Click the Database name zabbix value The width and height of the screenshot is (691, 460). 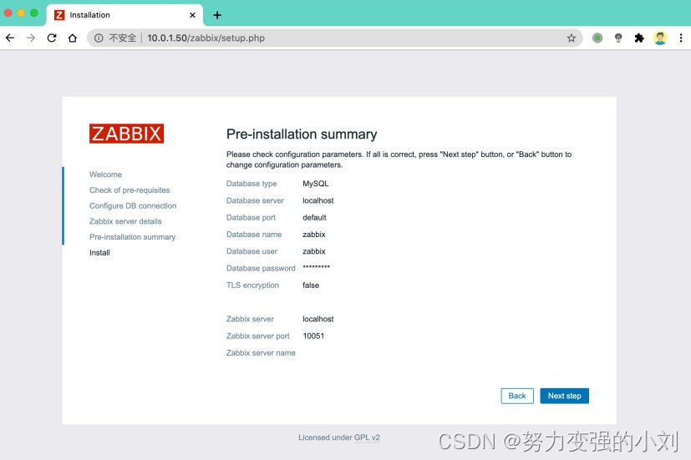(x=314, y=235)
